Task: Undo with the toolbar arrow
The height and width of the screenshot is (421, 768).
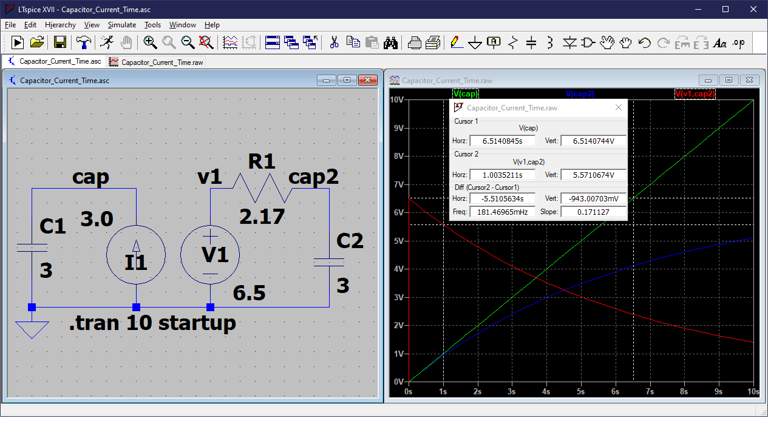Action: [x=644, y=42]
